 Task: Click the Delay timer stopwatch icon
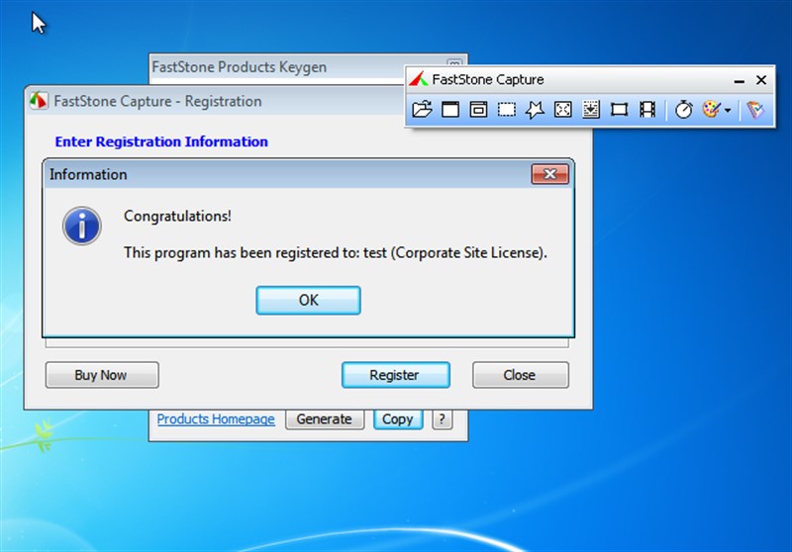[684, 110]
